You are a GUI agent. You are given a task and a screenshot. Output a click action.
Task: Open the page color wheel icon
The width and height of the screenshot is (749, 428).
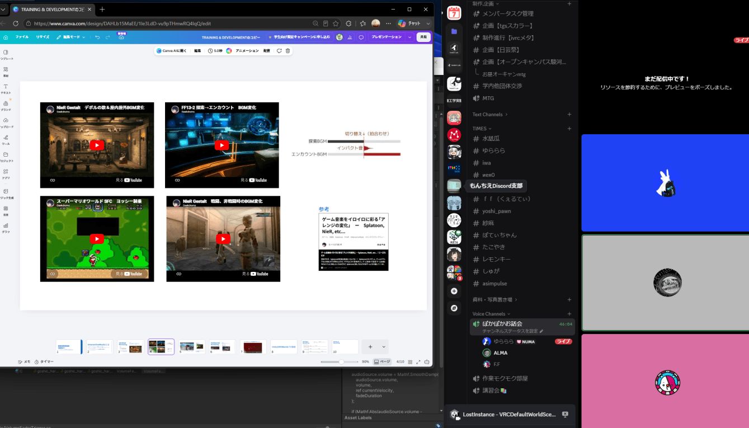tap(229, 51)
